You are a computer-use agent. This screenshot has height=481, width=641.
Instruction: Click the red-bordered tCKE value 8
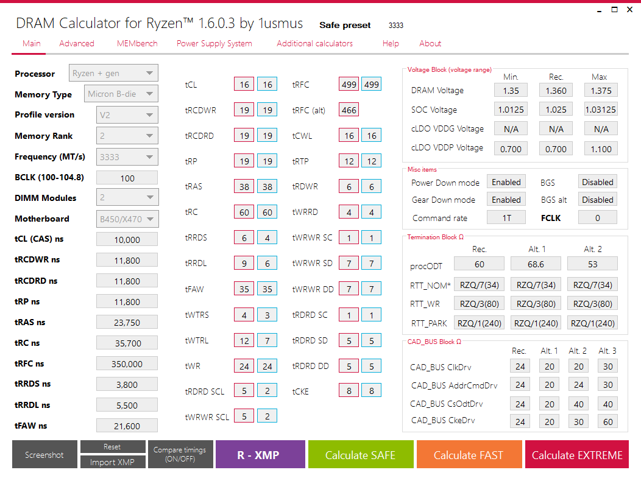click(x=349, y=391)
